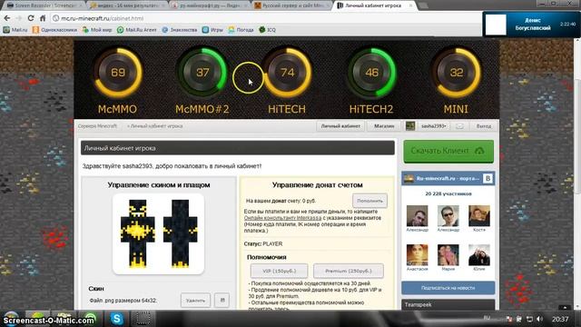Open the Mail.ru bookmark
The image size is (581, 327).
15,30
